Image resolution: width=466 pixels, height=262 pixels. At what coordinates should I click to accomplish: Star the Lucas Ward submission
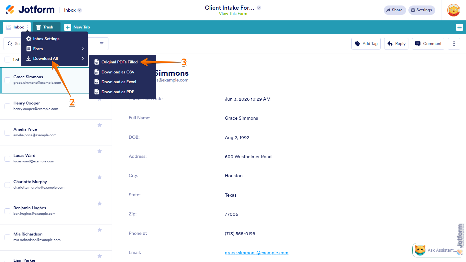pos(100,151)
